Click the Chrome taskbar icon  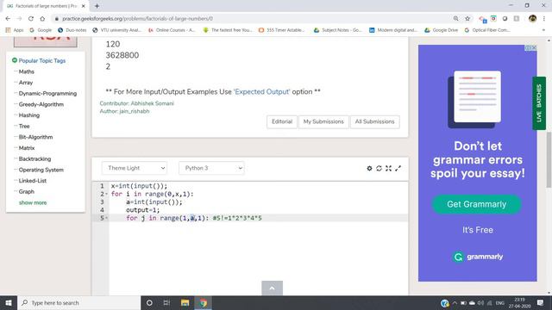click(204, 302)
